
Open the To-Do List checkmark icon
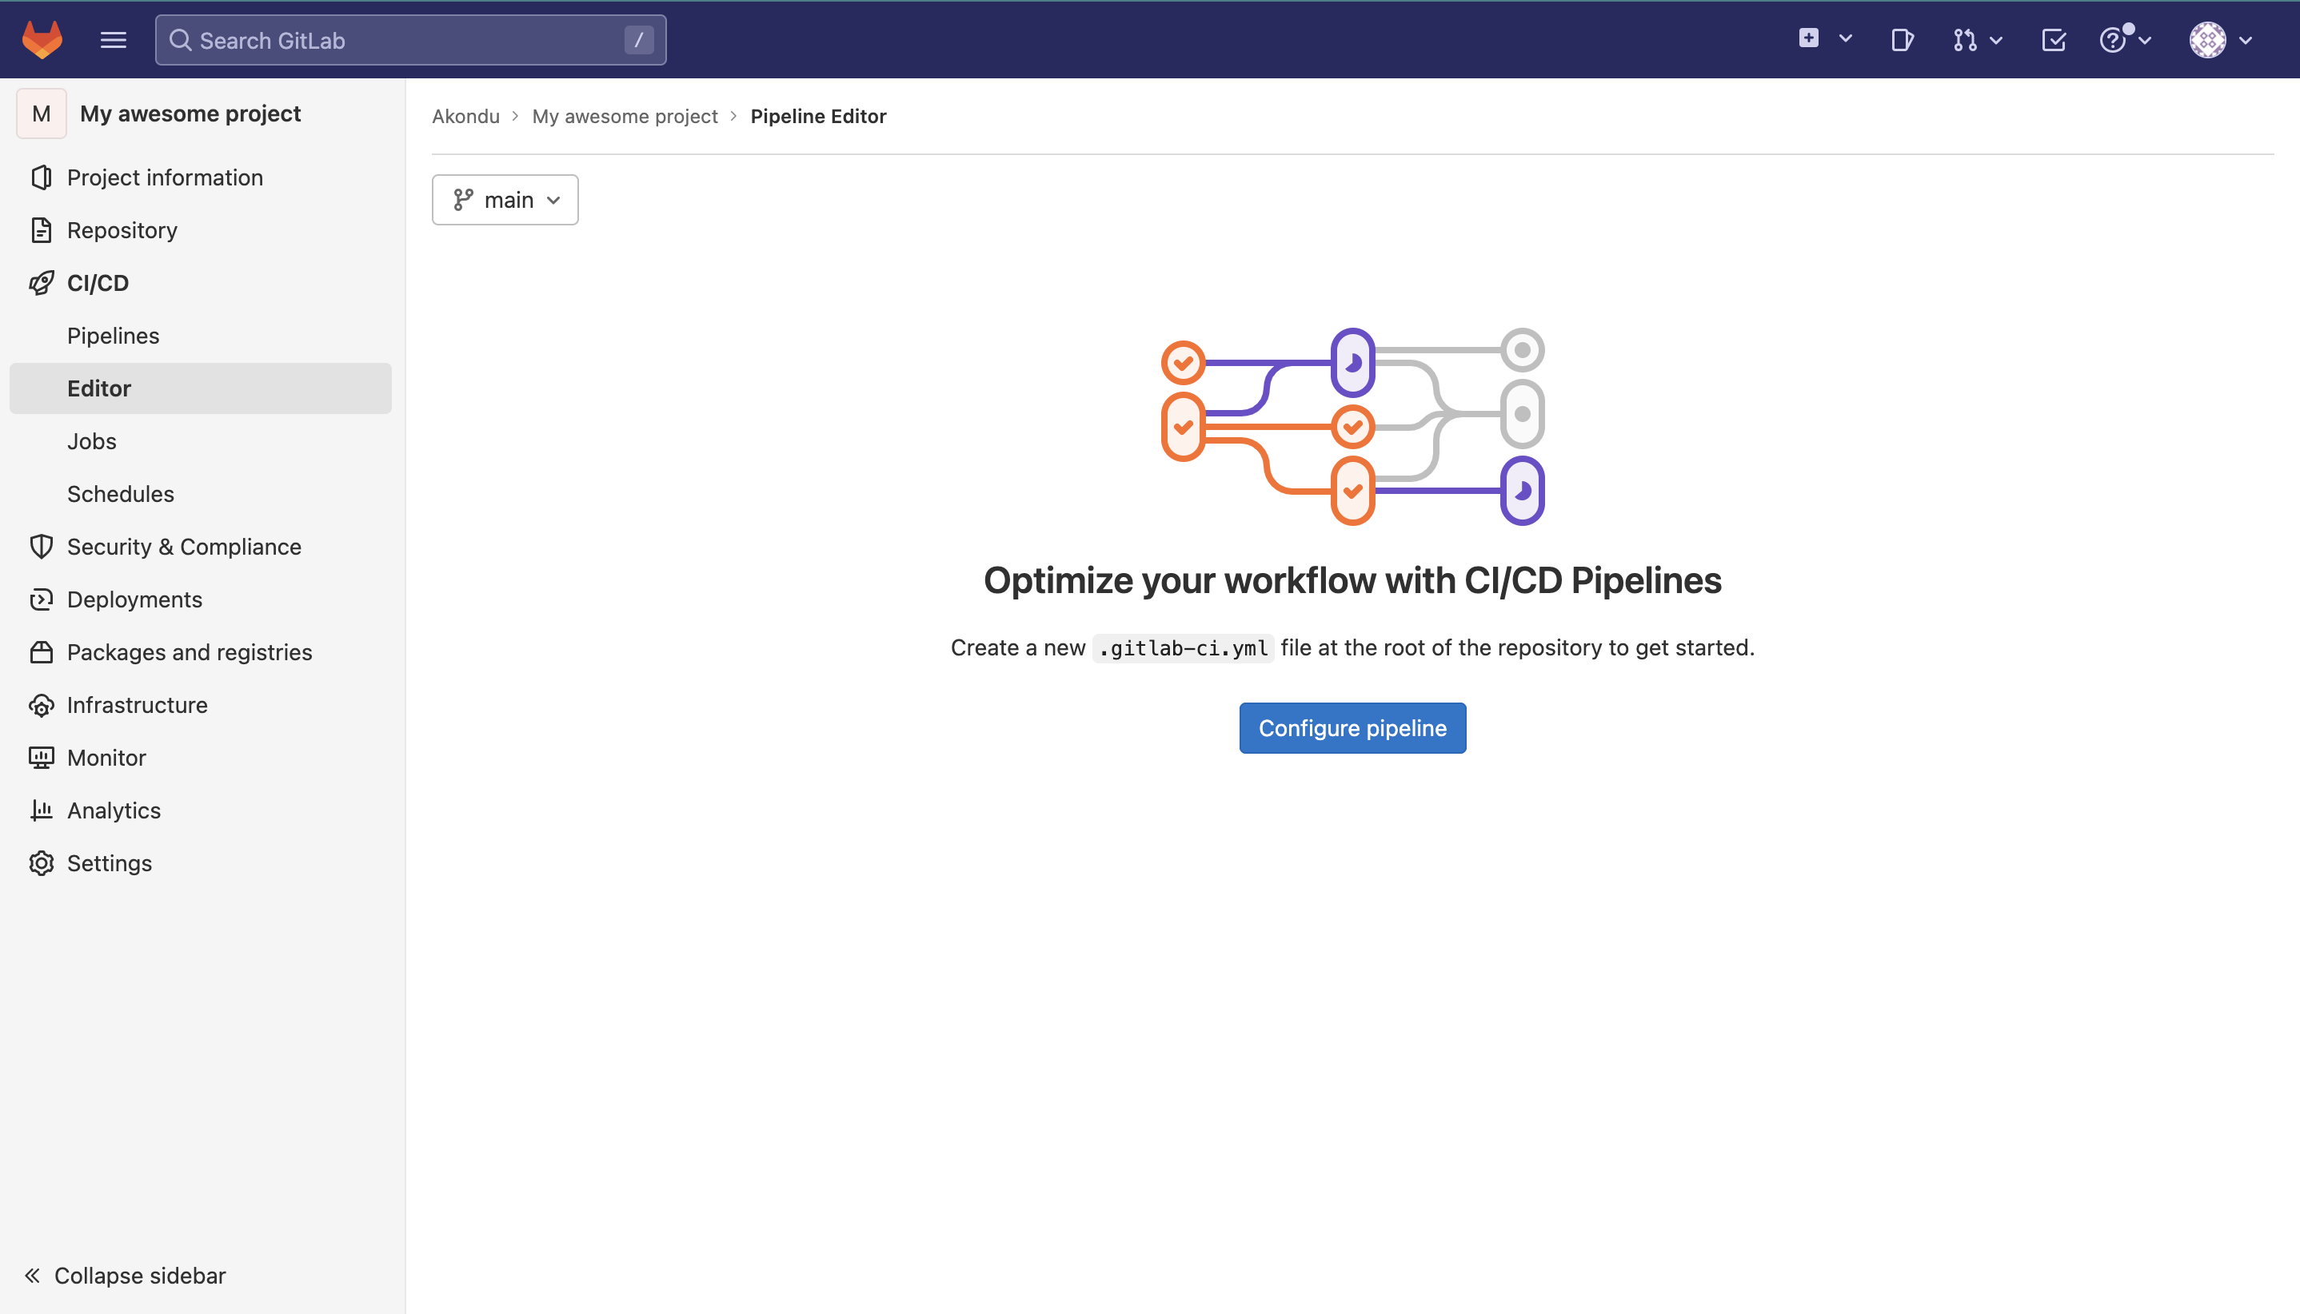tap(2053, 40)
